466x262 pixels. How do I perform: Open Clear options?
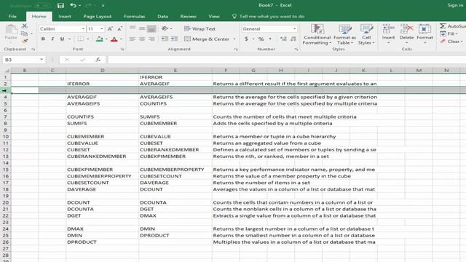[x=451, y=41]
